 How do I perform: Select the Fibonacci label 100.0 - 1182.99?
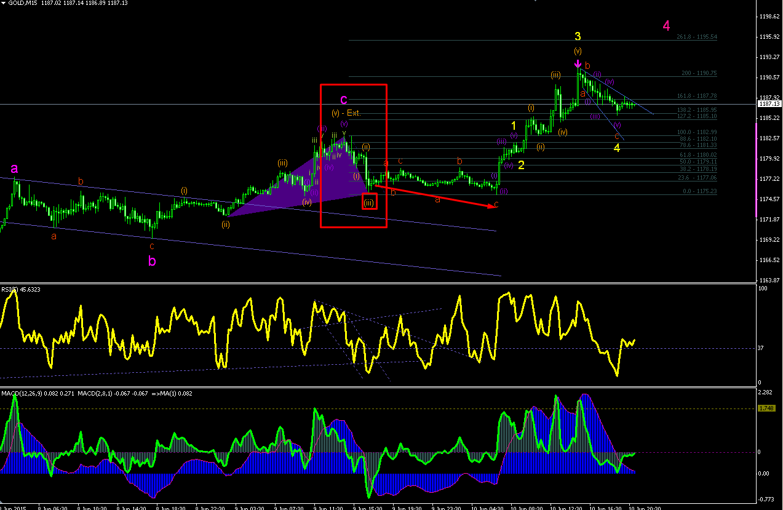(x=697, y=132)
